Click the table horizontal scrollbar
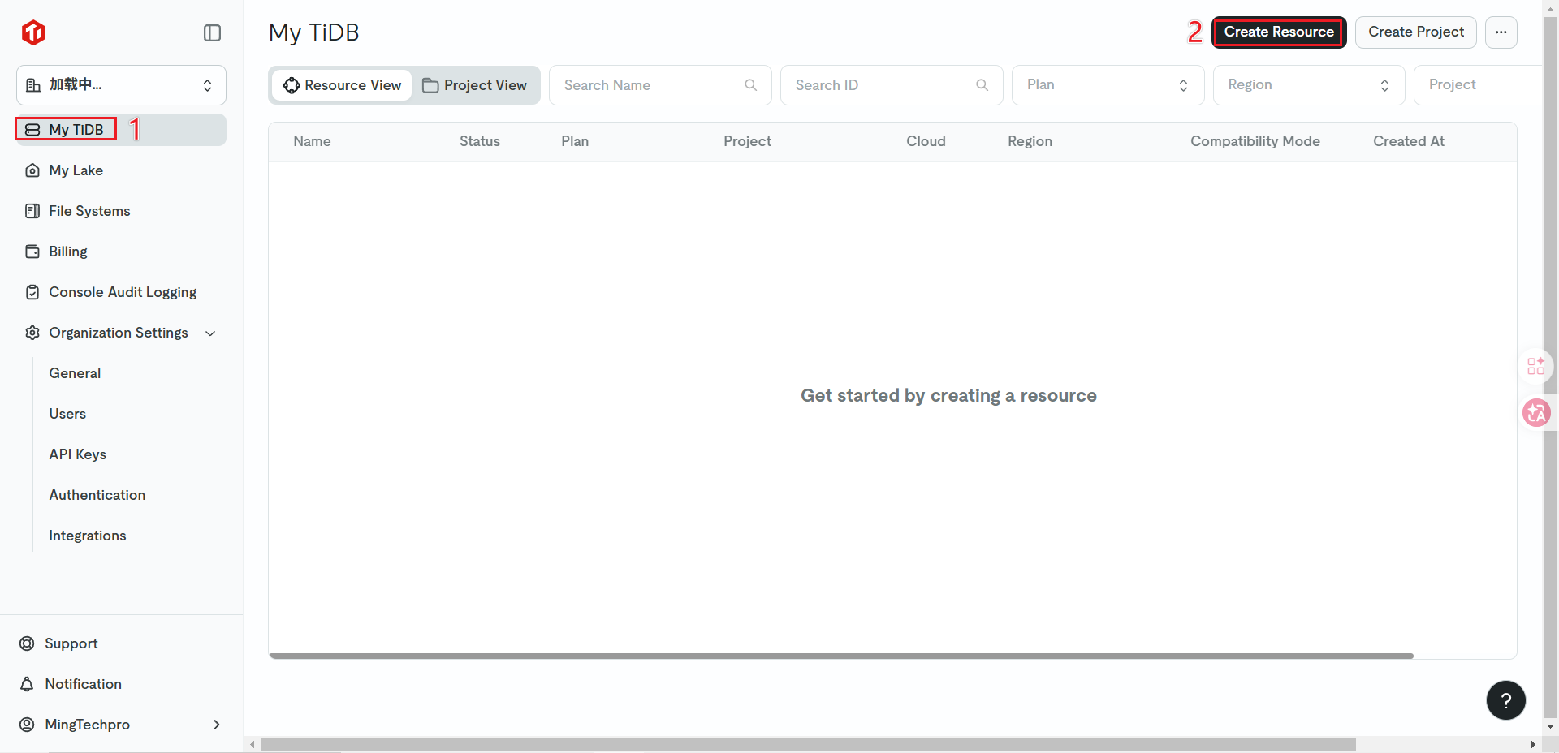1559x753 pixels. point(841,656)
